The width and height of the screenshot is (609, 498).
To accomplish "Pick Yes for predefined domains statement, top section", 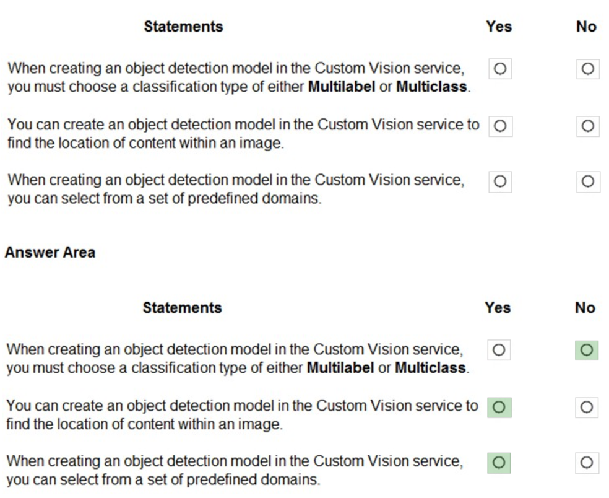I will click(500, 182).
